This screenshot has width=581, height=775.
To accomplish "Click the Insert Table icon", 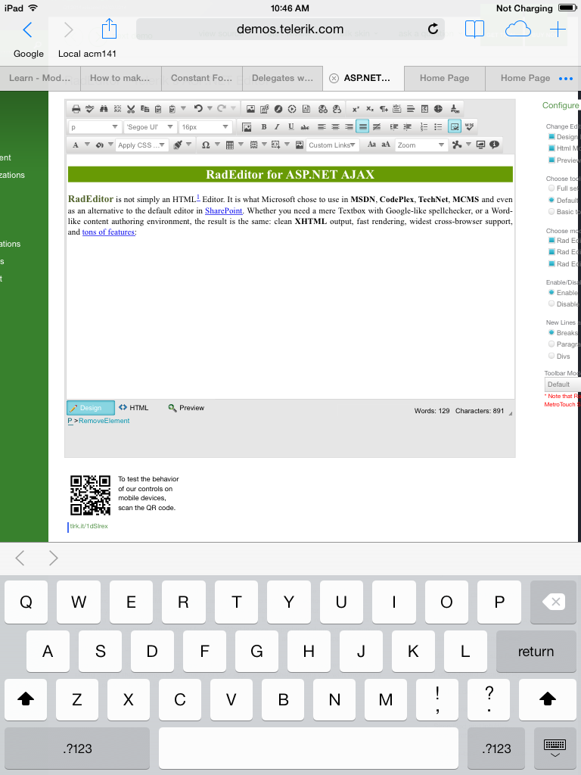I will 230,145.
